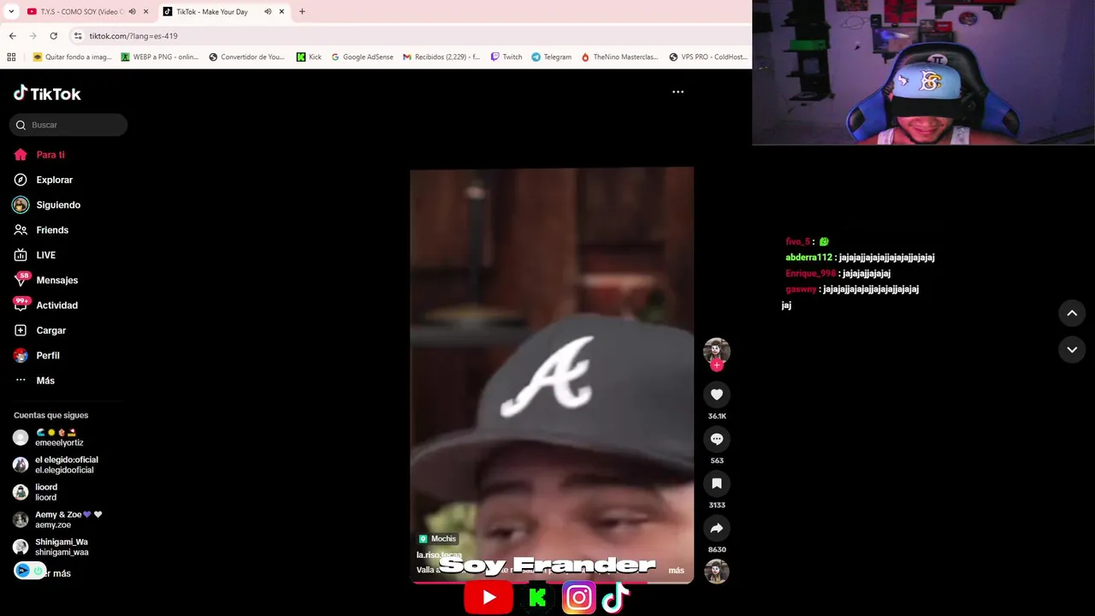Screen dimensions: 1095x616
Task: Open Mensajes inbox with badge
Action: click(x=46, y=280)
